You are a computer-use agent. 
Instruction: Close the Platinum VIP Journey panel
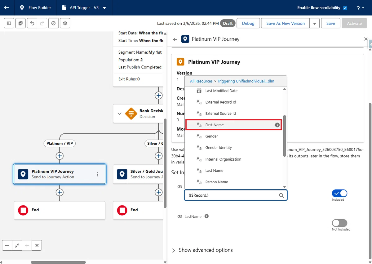pyautogui.click(x=366, y=39)
